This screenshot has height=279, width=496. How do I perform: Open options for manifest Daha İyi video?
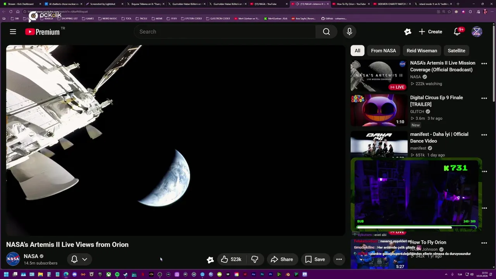[484, 135]
